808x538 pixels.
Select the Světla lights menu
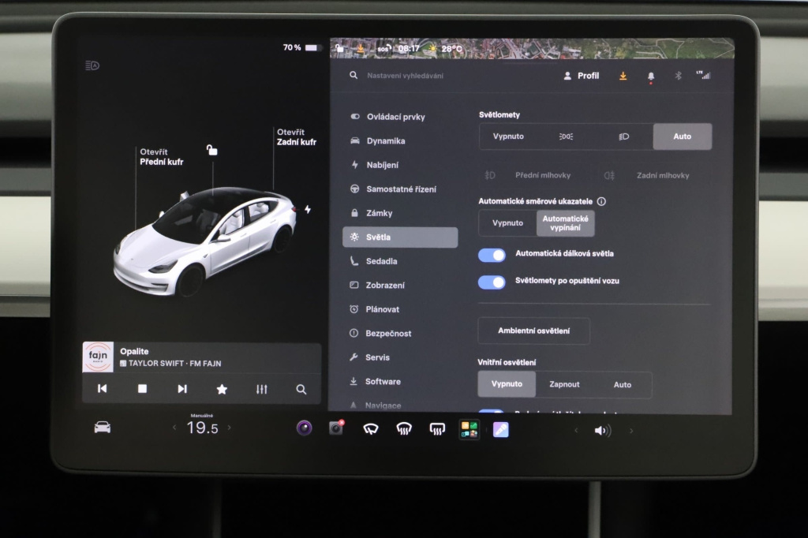click(x=400, y=237)
